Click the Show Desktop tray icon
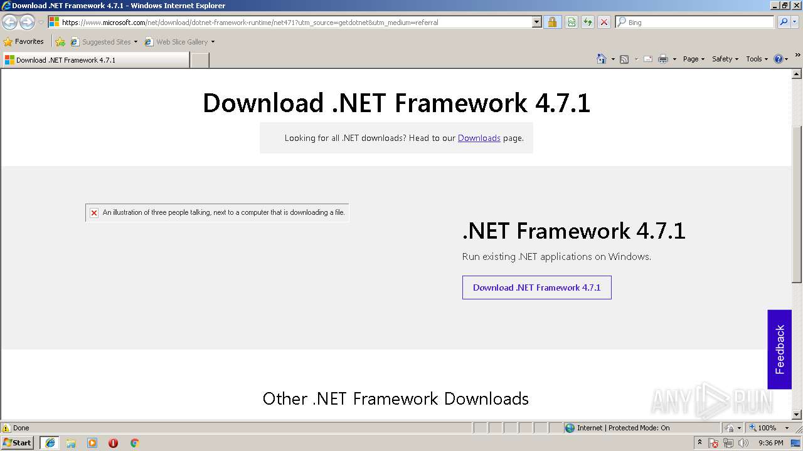Viewport: 803px width, 451px height. click(x=796, y=443)
